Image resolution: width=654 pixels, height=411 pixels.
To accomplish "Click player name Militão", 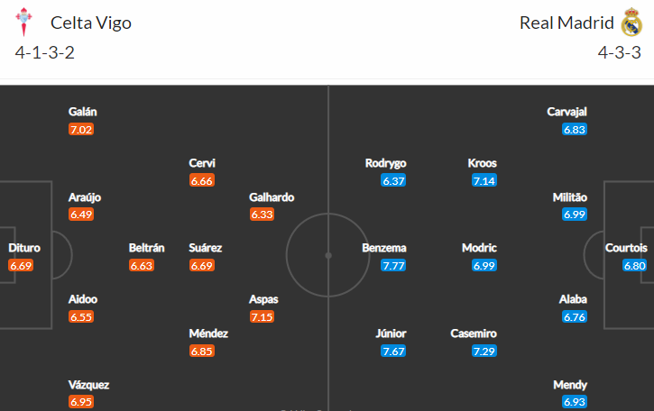I will click(570, 197).
